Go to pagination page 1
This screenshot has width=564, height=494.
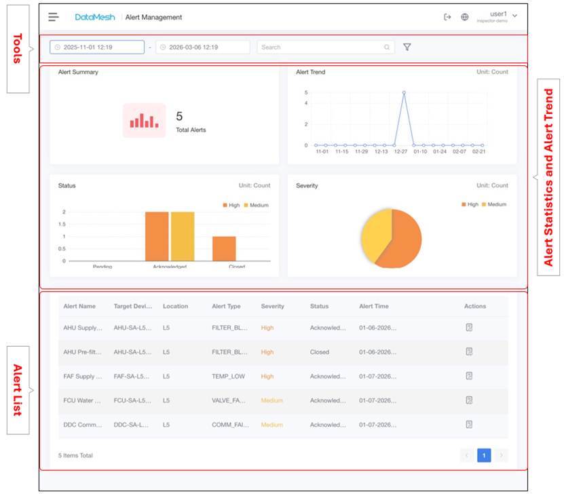coord(484,455)
